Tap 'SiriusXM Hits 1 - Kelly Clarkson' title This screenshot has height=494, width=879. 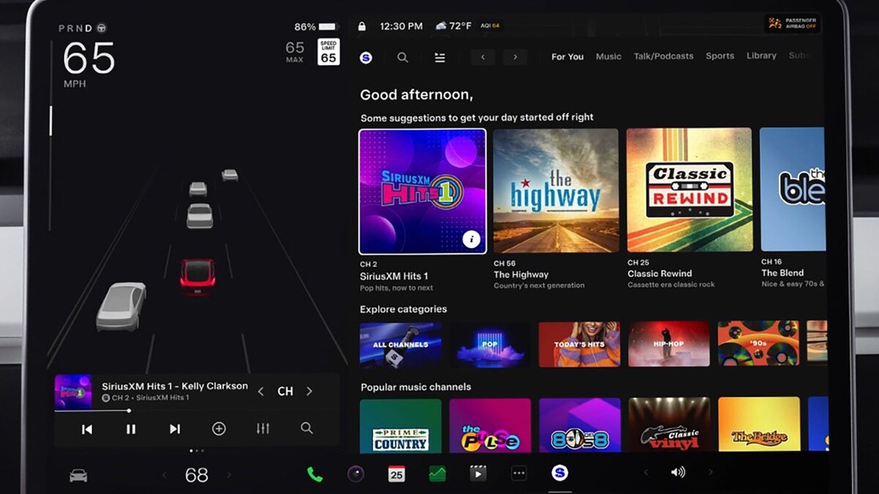click(x=174, y=386)
